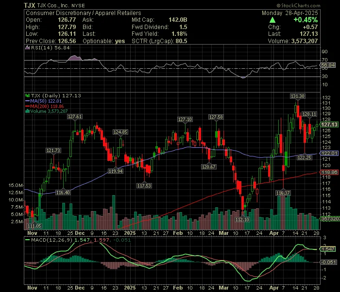Click the 131.30 peak price label
The image size is (340, 292).
click(298, 96)
